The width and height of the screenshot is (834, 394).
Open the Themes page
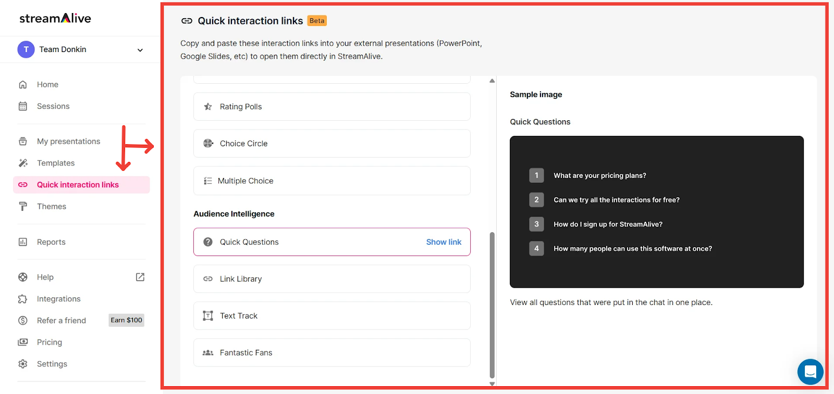pyautogui.click(x=52, y=207)
